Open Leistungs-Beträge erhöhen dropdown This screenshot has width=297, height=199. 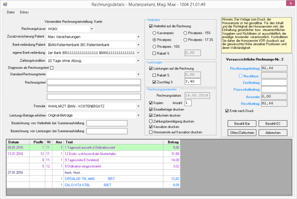coord(139,115)
